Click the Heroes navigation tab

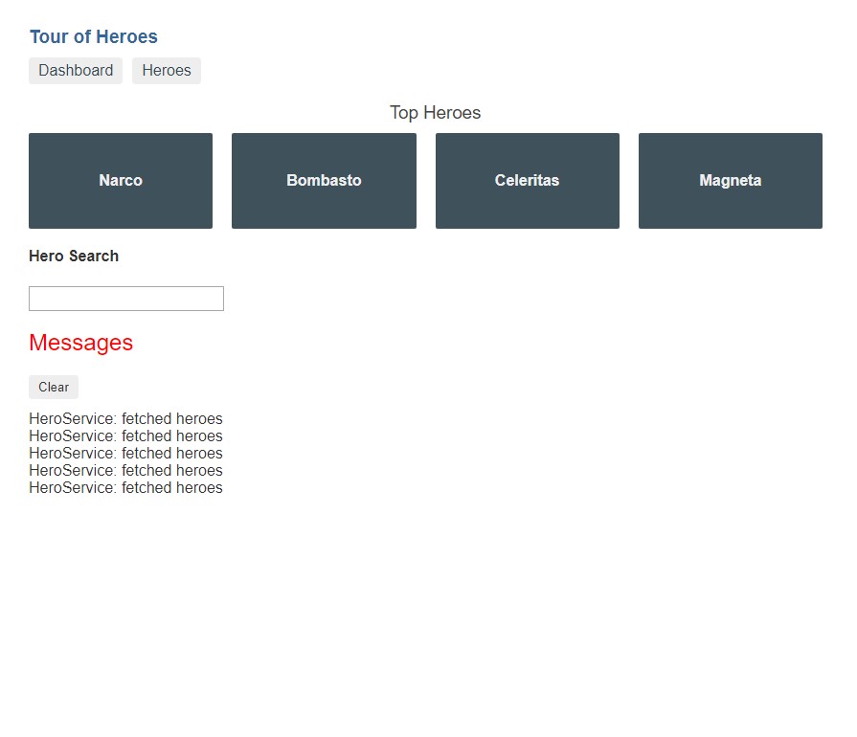[166, 70]
